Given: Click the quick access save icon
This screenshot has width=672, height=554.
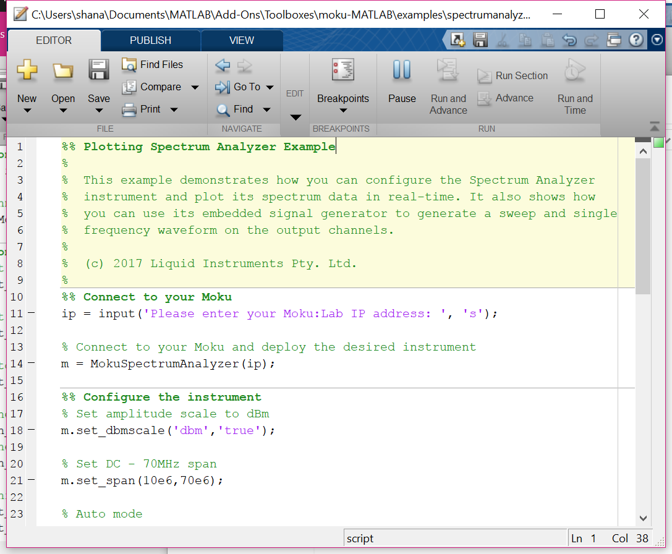Looking at the screenshot, I should coord(480,40).
